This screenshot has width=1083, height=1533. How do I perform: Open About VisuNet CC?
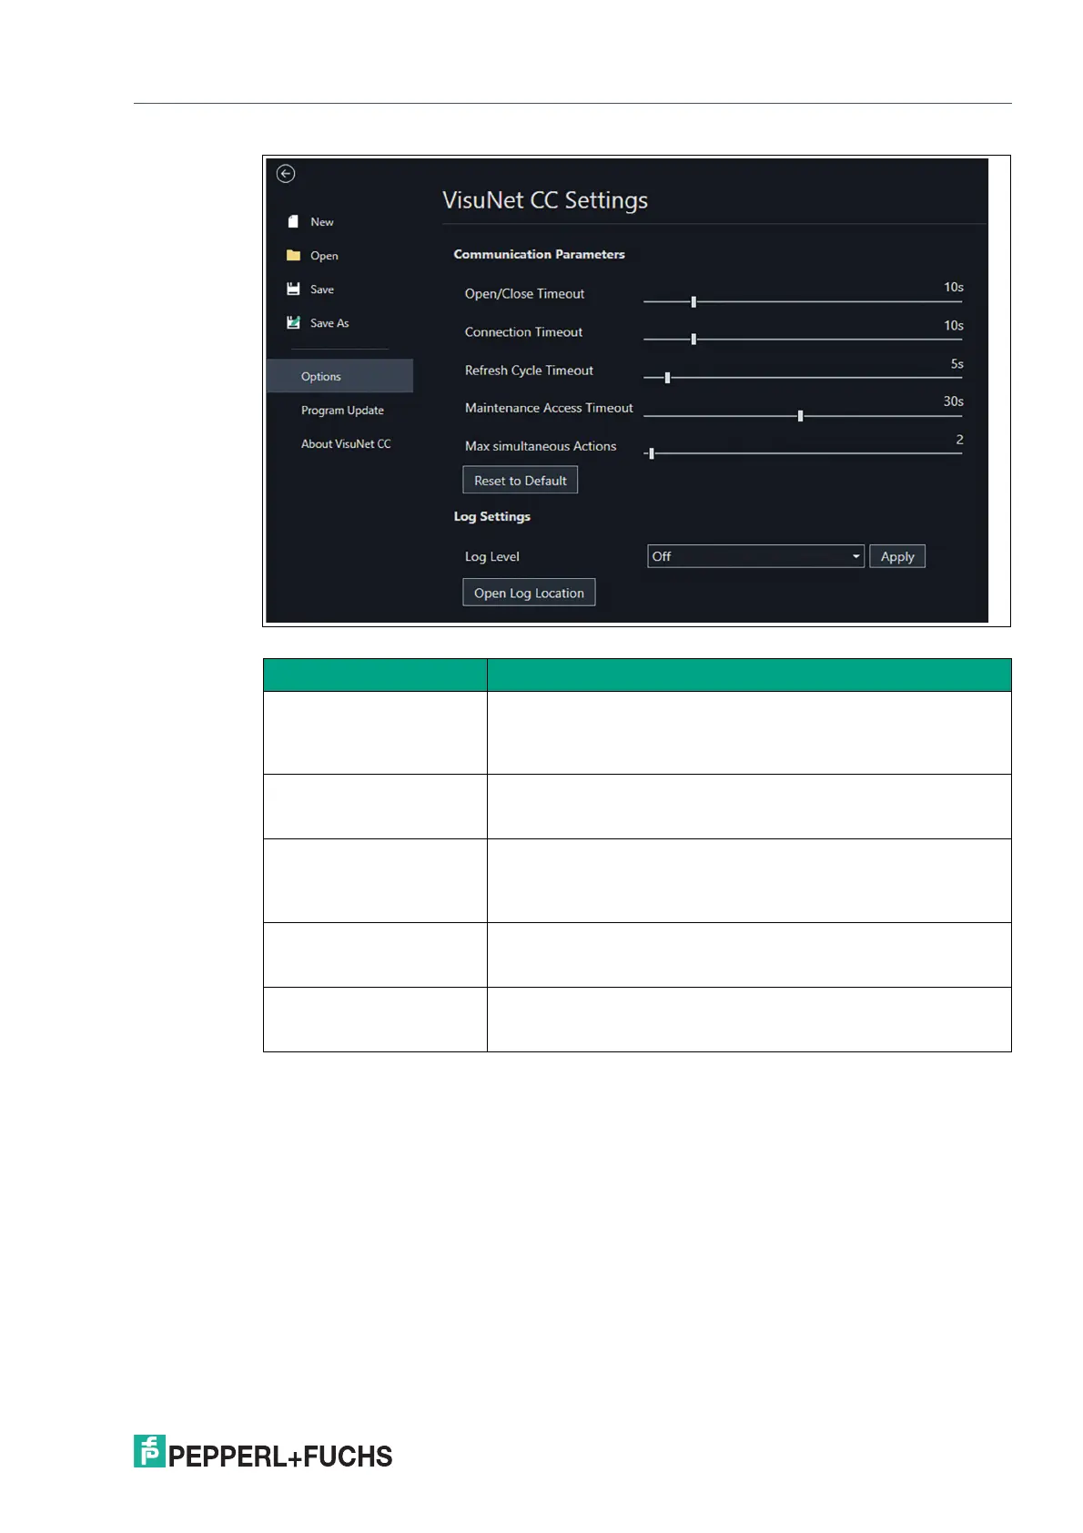(346, 444)
